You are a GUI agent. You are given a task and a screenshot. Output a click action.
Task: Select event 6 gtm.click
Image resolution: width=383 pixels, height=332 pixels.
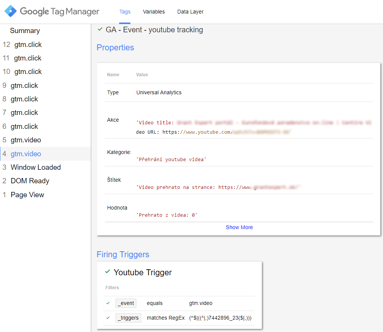[x=45, y=126]
